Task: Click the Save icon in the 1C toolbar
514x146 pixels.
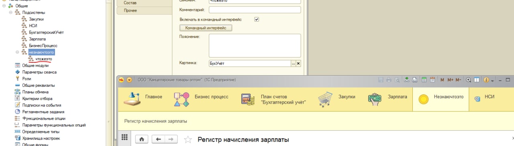Action: tap(381, 80)
